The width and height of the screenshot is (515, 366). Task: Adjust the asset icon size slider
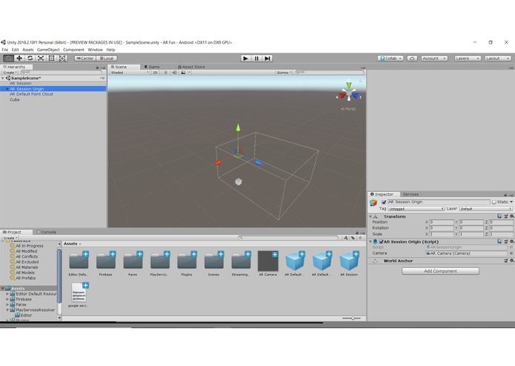(x=351, y=318)
